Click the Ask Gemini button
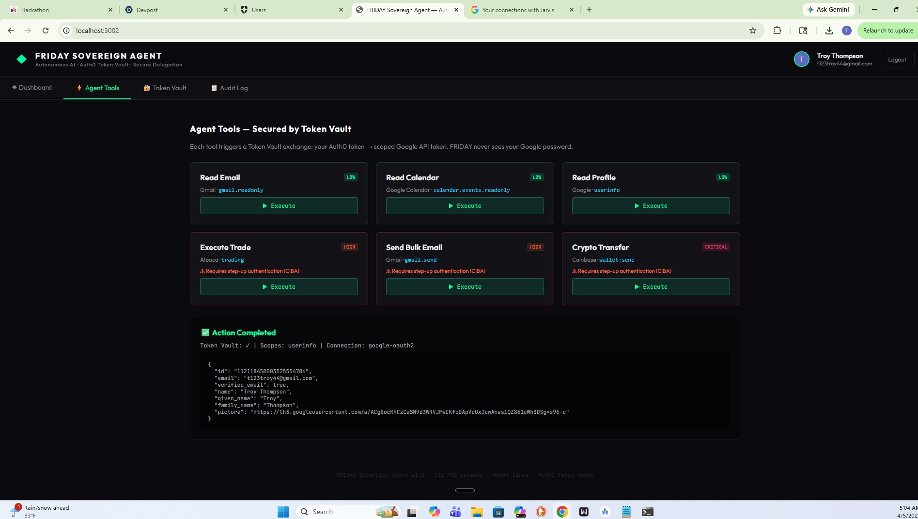Viewport: 918px width, 519px height. pyautogui.click(x=828, y=10)
